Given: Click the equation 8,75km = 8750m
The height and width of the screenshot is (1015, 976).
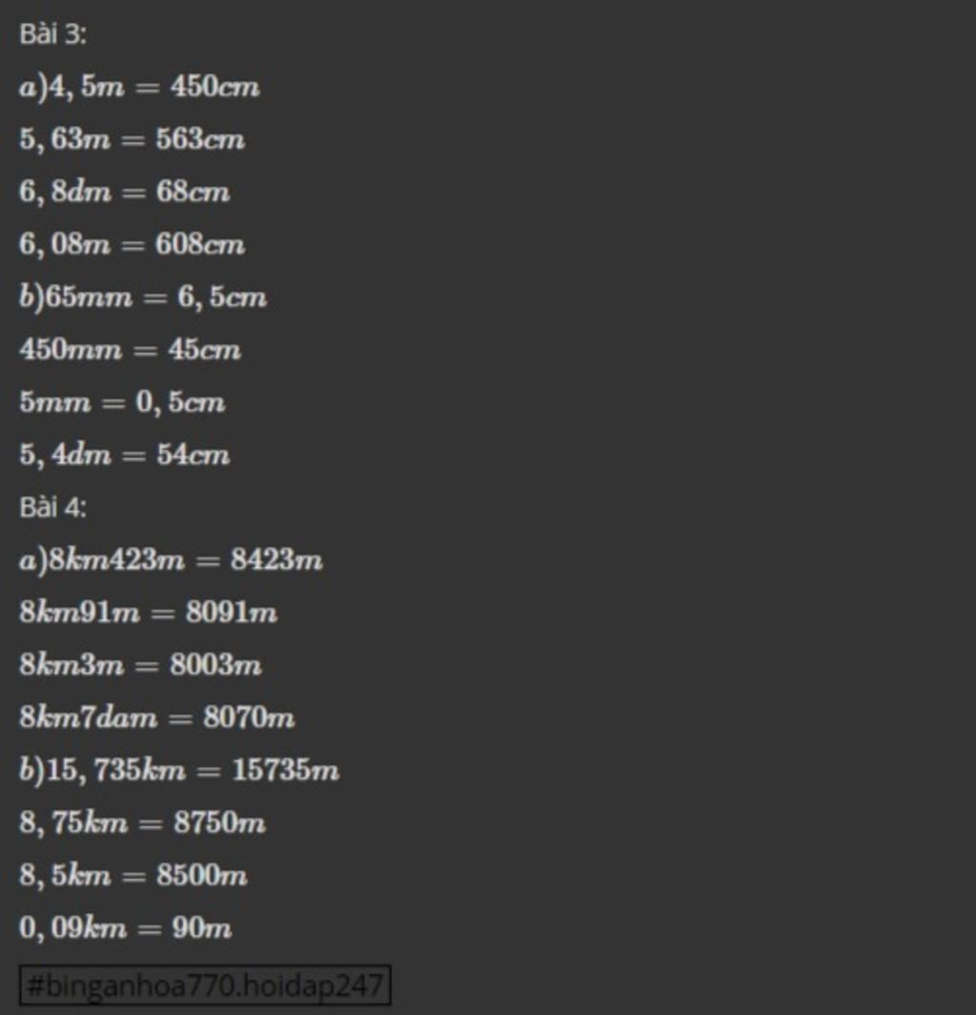Looking at the screenshot, I should tap(142, 822).
